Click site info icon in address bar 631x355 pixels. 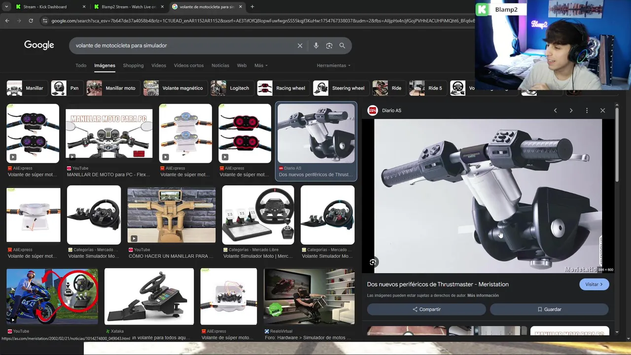point(45,21)
